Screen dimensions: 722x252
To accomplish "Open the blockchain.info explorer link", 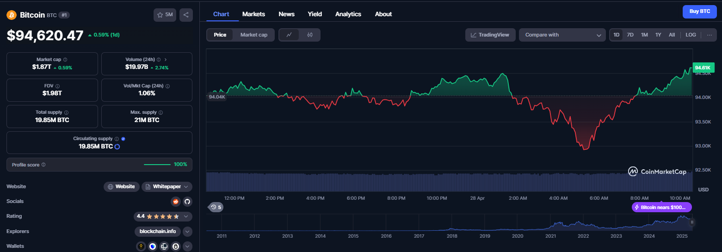I will [158, 231].
